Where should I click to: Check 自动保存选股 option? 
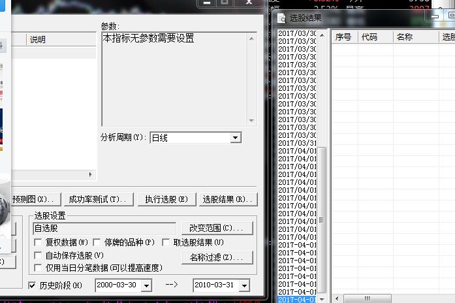(x=39, y=255)
